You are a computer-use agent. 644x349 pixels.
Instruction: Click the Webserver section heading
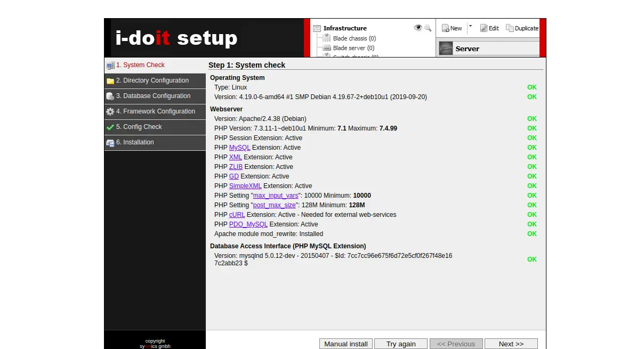226,109
